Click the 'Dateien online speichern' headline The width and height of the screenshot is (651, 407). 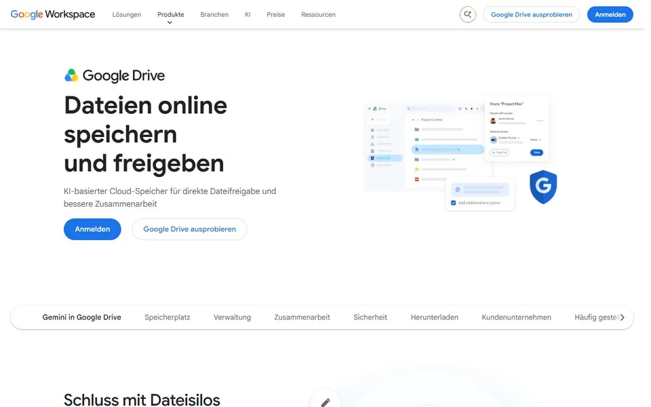click(x=145, y=134)
